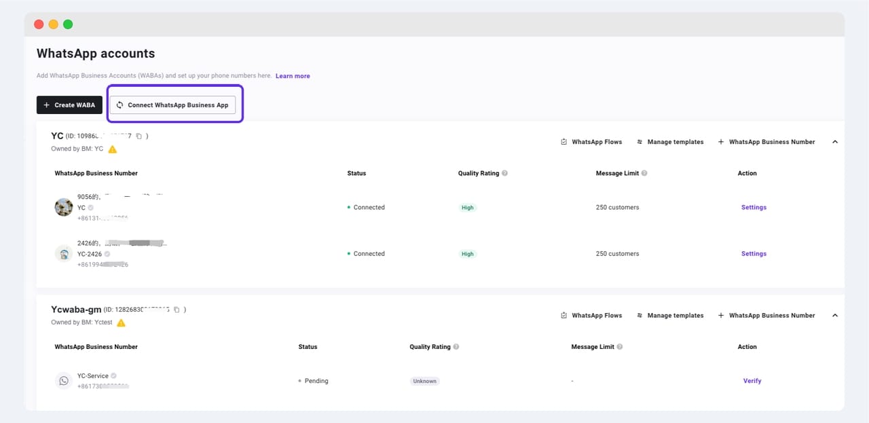Click the High rating badge for YC
The image size is (869, 423).
click(x=468, y=207)
